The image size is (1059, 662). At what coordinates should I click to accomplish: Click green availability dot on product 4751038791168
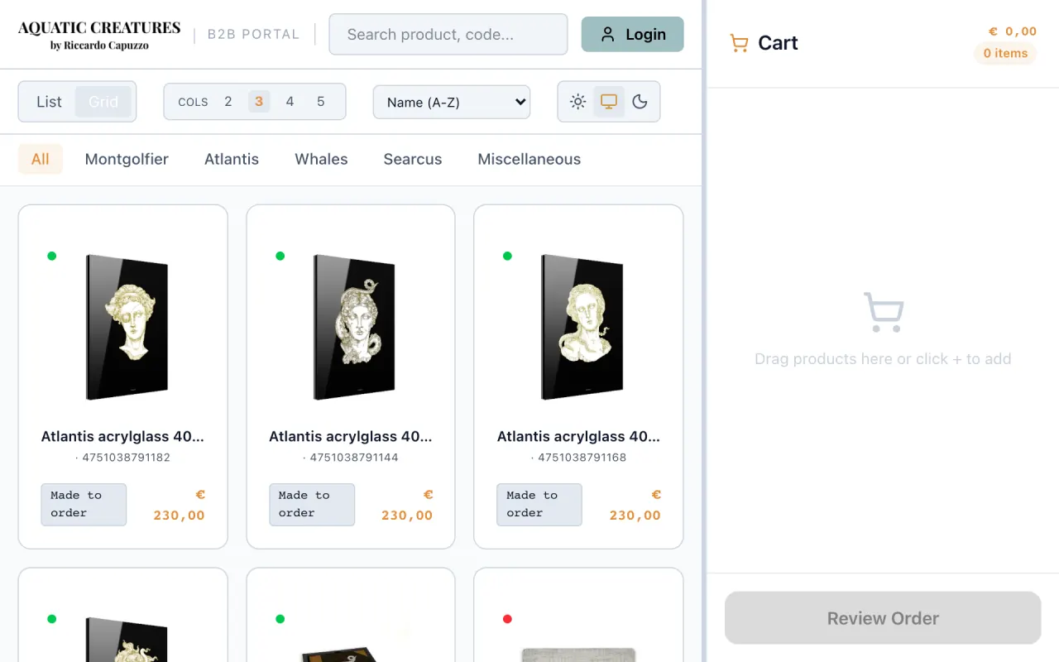(507, 256)
